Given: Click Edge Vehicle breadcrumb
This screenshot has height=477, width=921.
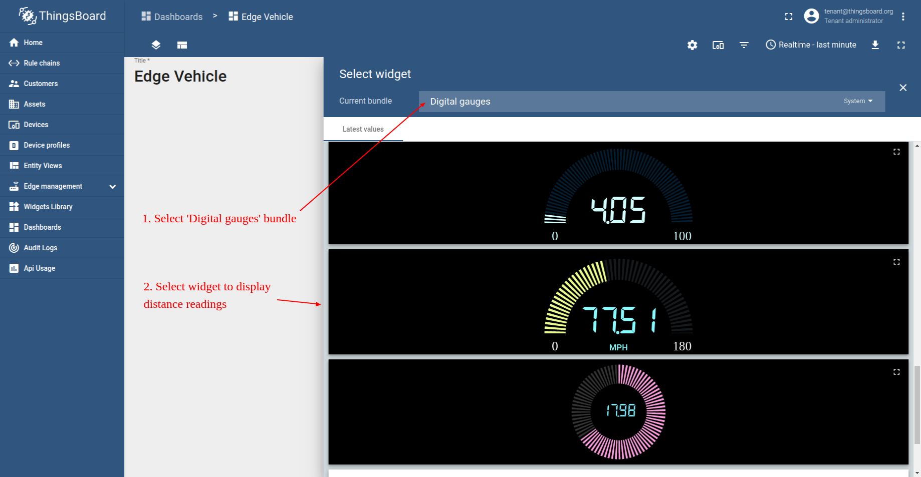Looking at the screenshot, I should point(261,17).
